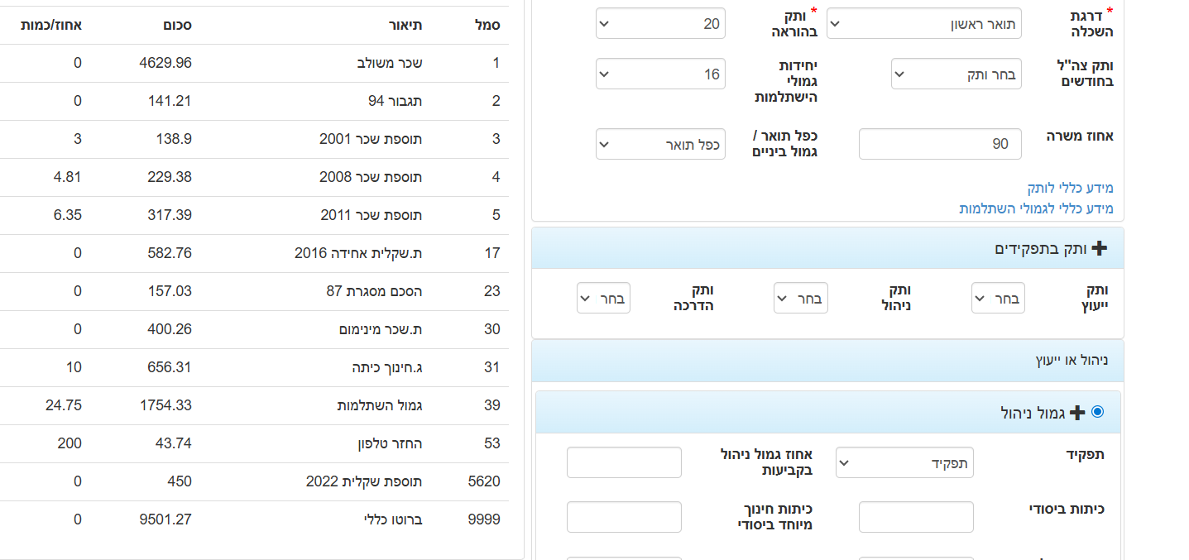Open the דרגת השכלה dropdown

[x=924, y=24]
